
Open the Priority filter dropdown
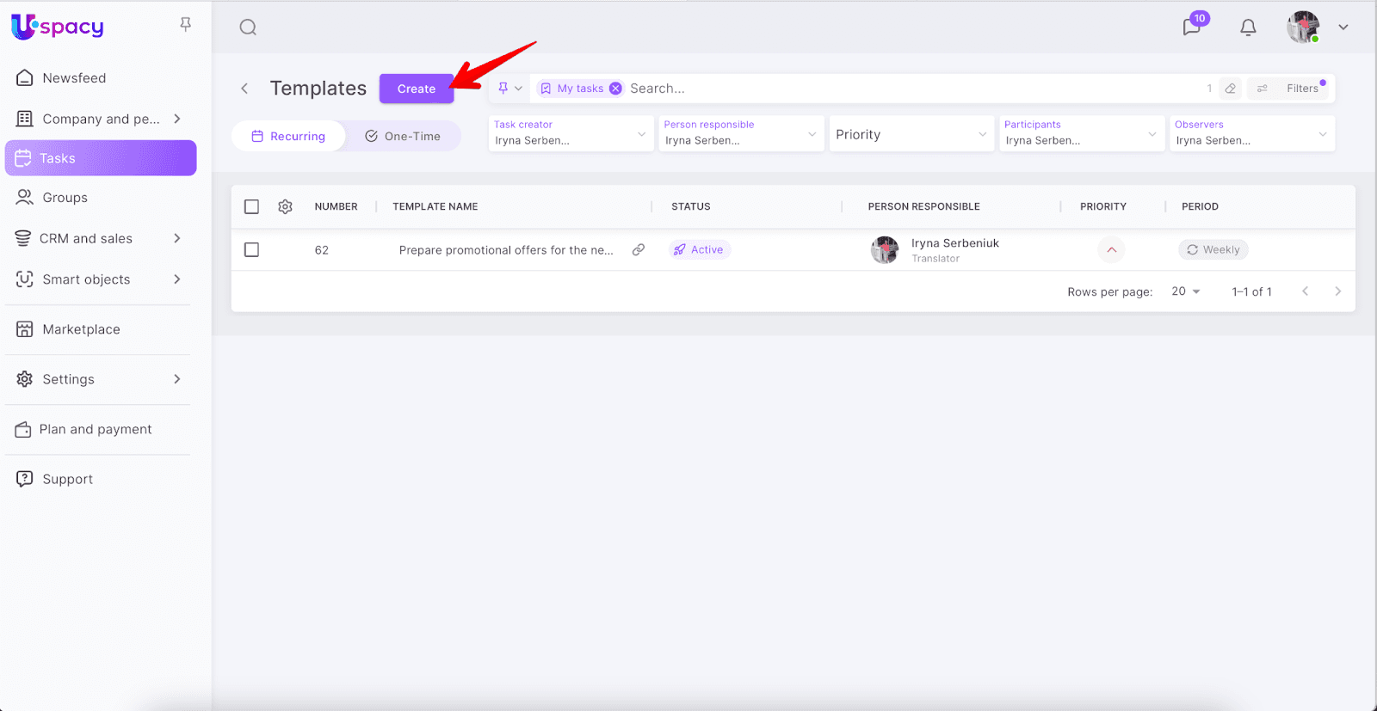coord(911,135)
